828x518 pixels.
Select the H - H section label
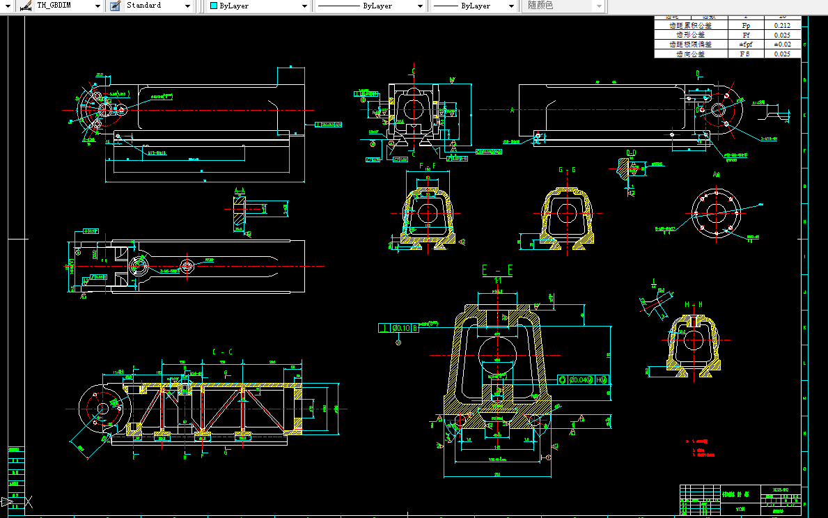(x=692, y=305)
